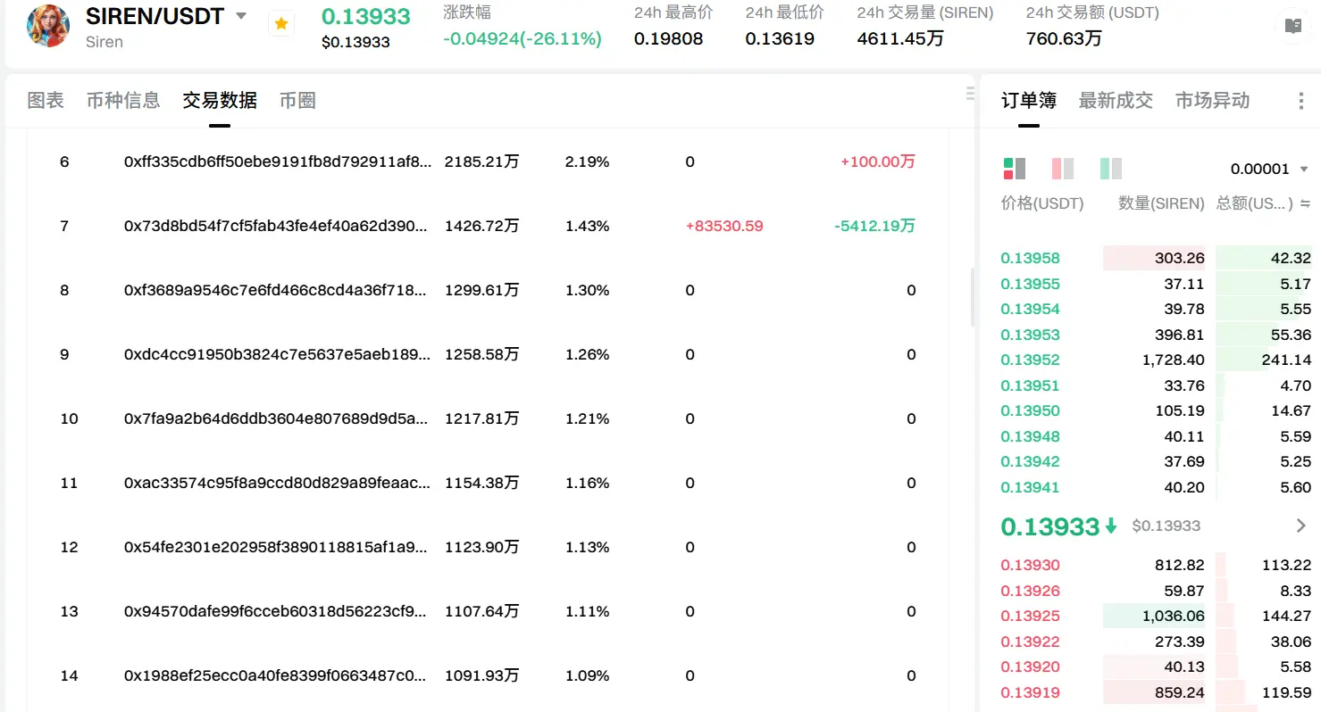Select the 交易数据 tab
Image resolution: width=1321 pixels, height=712 pixels.
pyautogui.click(x=220, y=101)
